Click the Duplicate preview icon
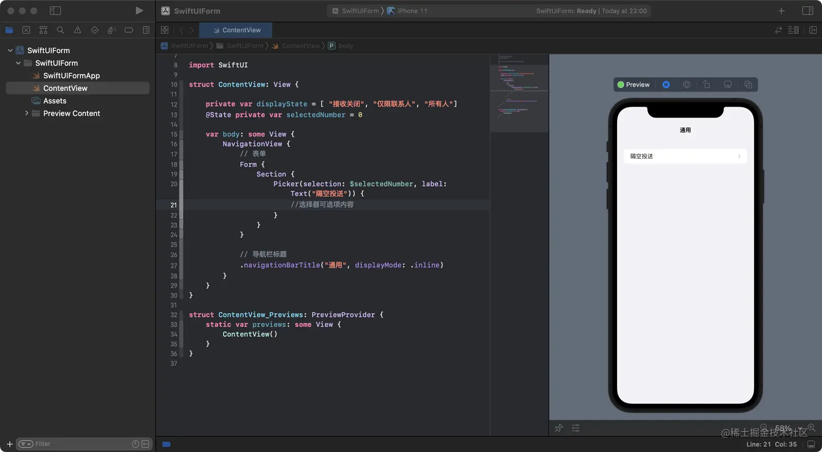 point(748,84)
